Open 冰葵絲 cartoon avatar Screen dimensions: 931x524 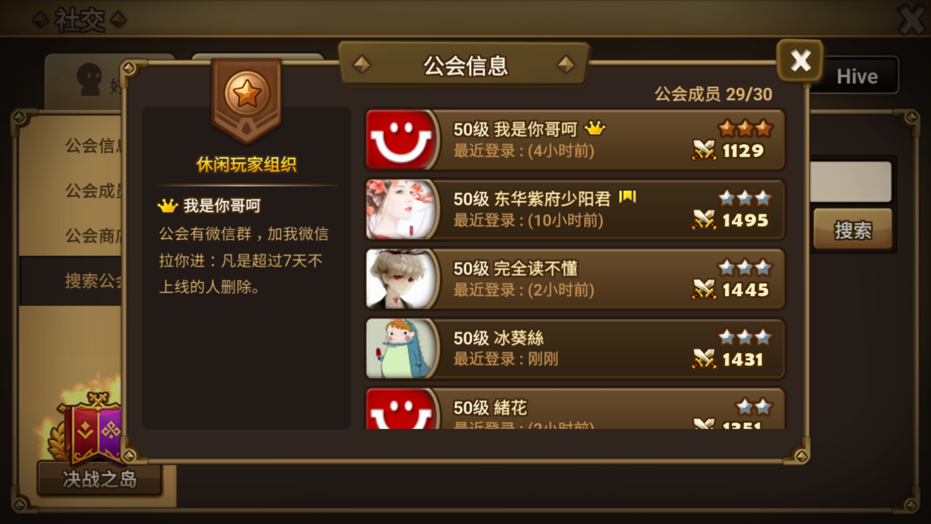click(401, 348)
